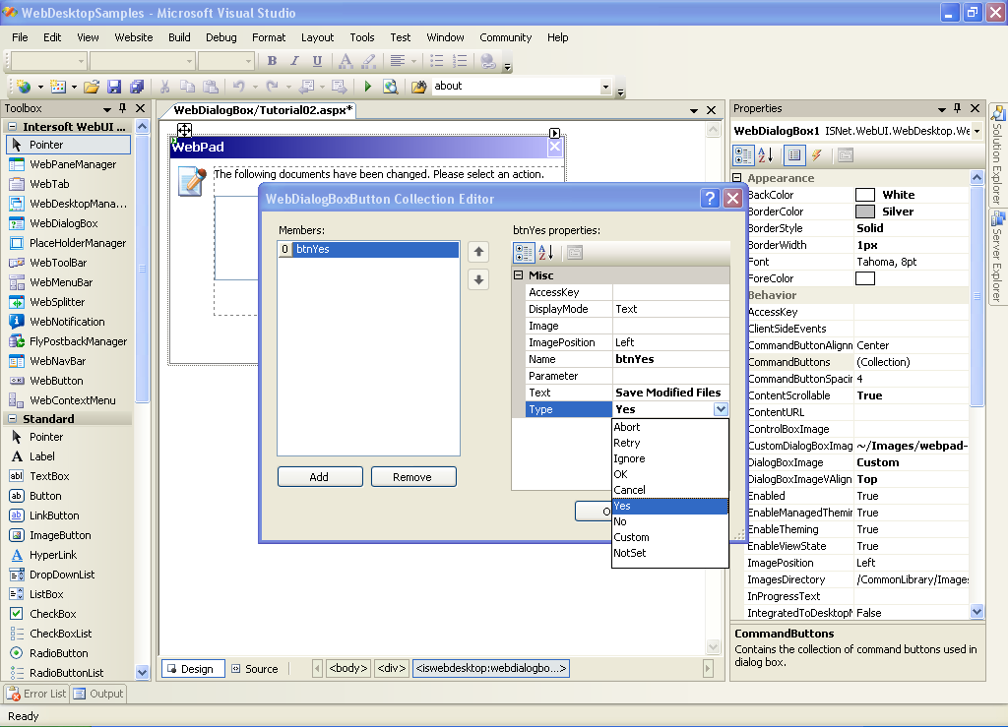
Task: Click the Silver BorderColor swatch
Action: click(865, 212)
